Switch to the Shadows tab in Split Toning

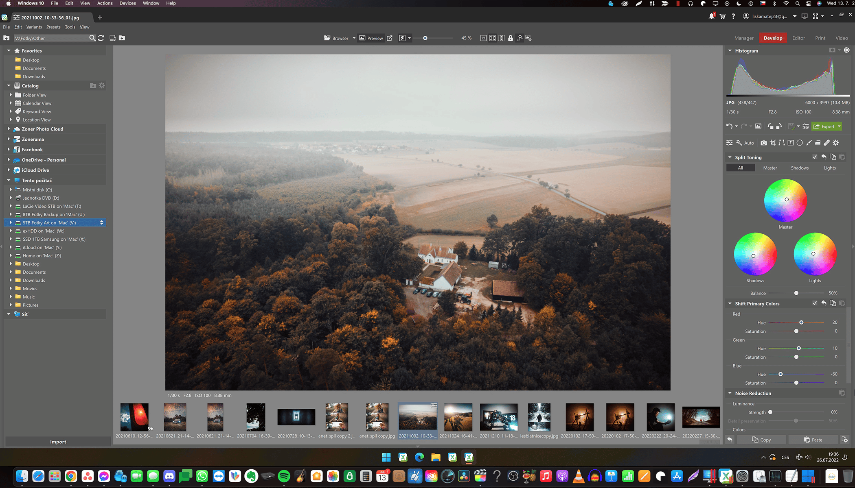click(800, 168)
